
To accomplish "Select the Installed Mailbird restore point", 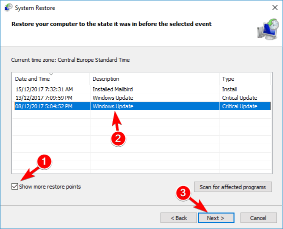I will (x=141, y=89).
